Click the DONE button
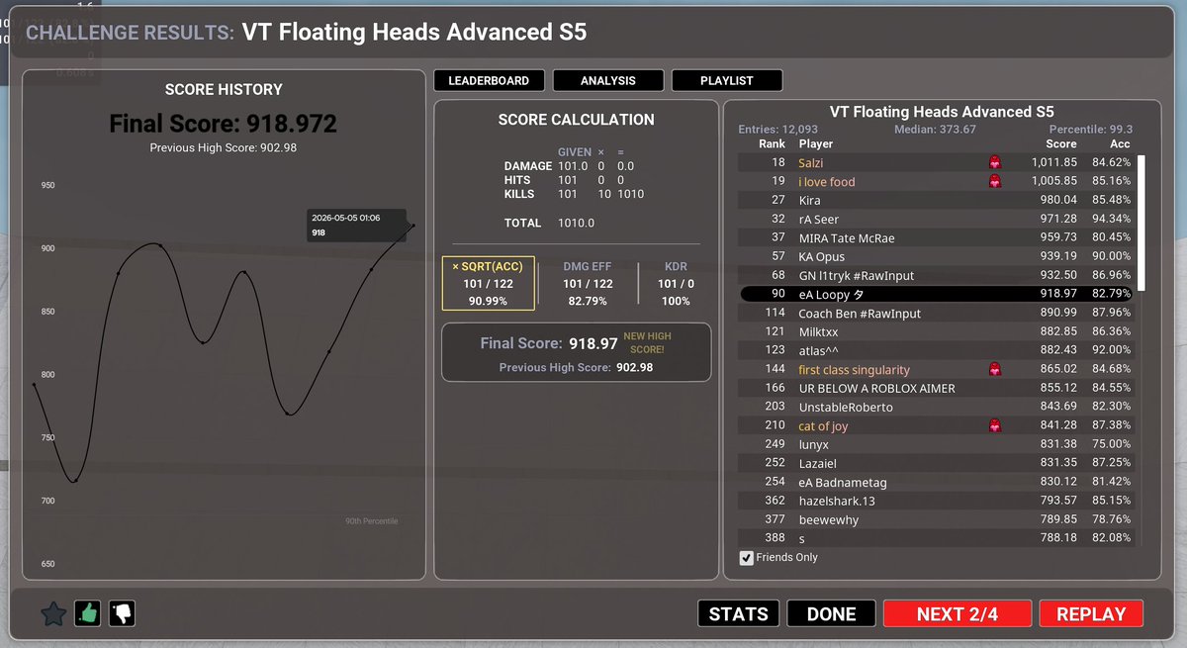 click(x=831, y=613)
